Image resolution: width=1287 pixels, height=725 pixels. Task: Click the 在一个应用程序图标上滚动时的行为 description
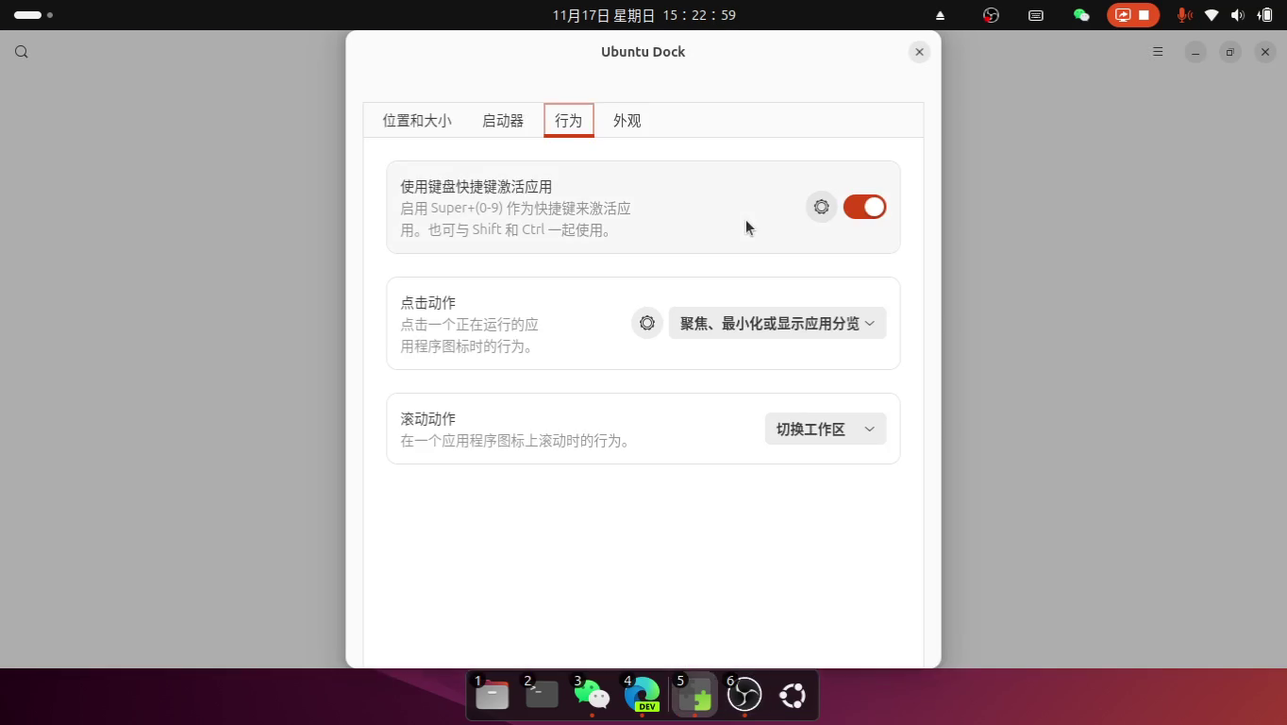click(515, 440)
